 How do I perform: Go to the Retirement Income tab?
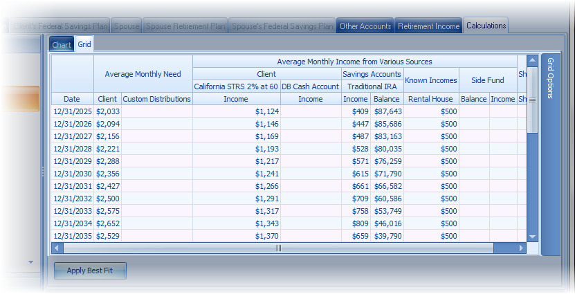[428, 26]
